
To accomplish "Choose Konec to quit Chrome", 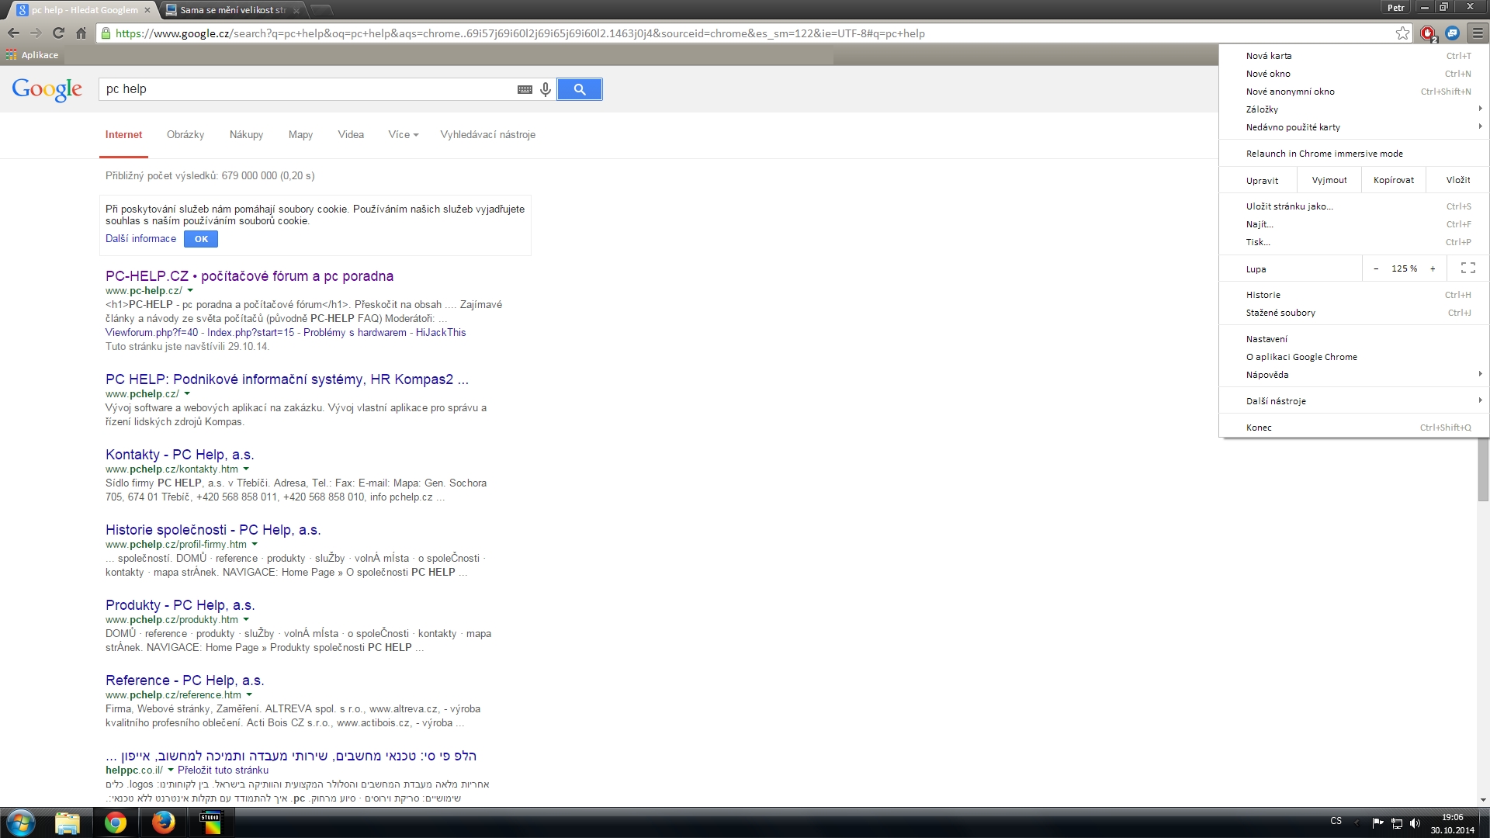I will 1353,428.
